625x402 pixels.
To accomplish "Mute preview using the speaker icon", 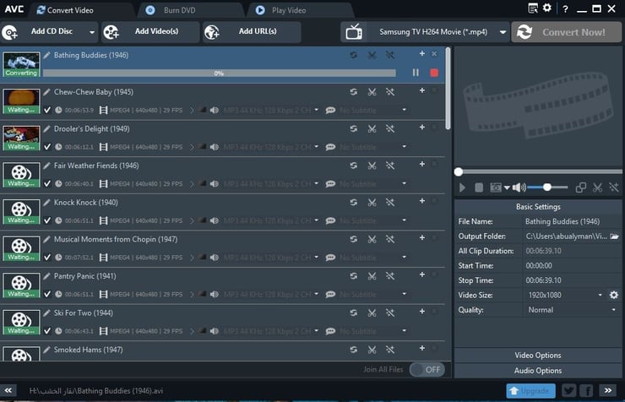I will pyautogui.click(x=519, y=187).
